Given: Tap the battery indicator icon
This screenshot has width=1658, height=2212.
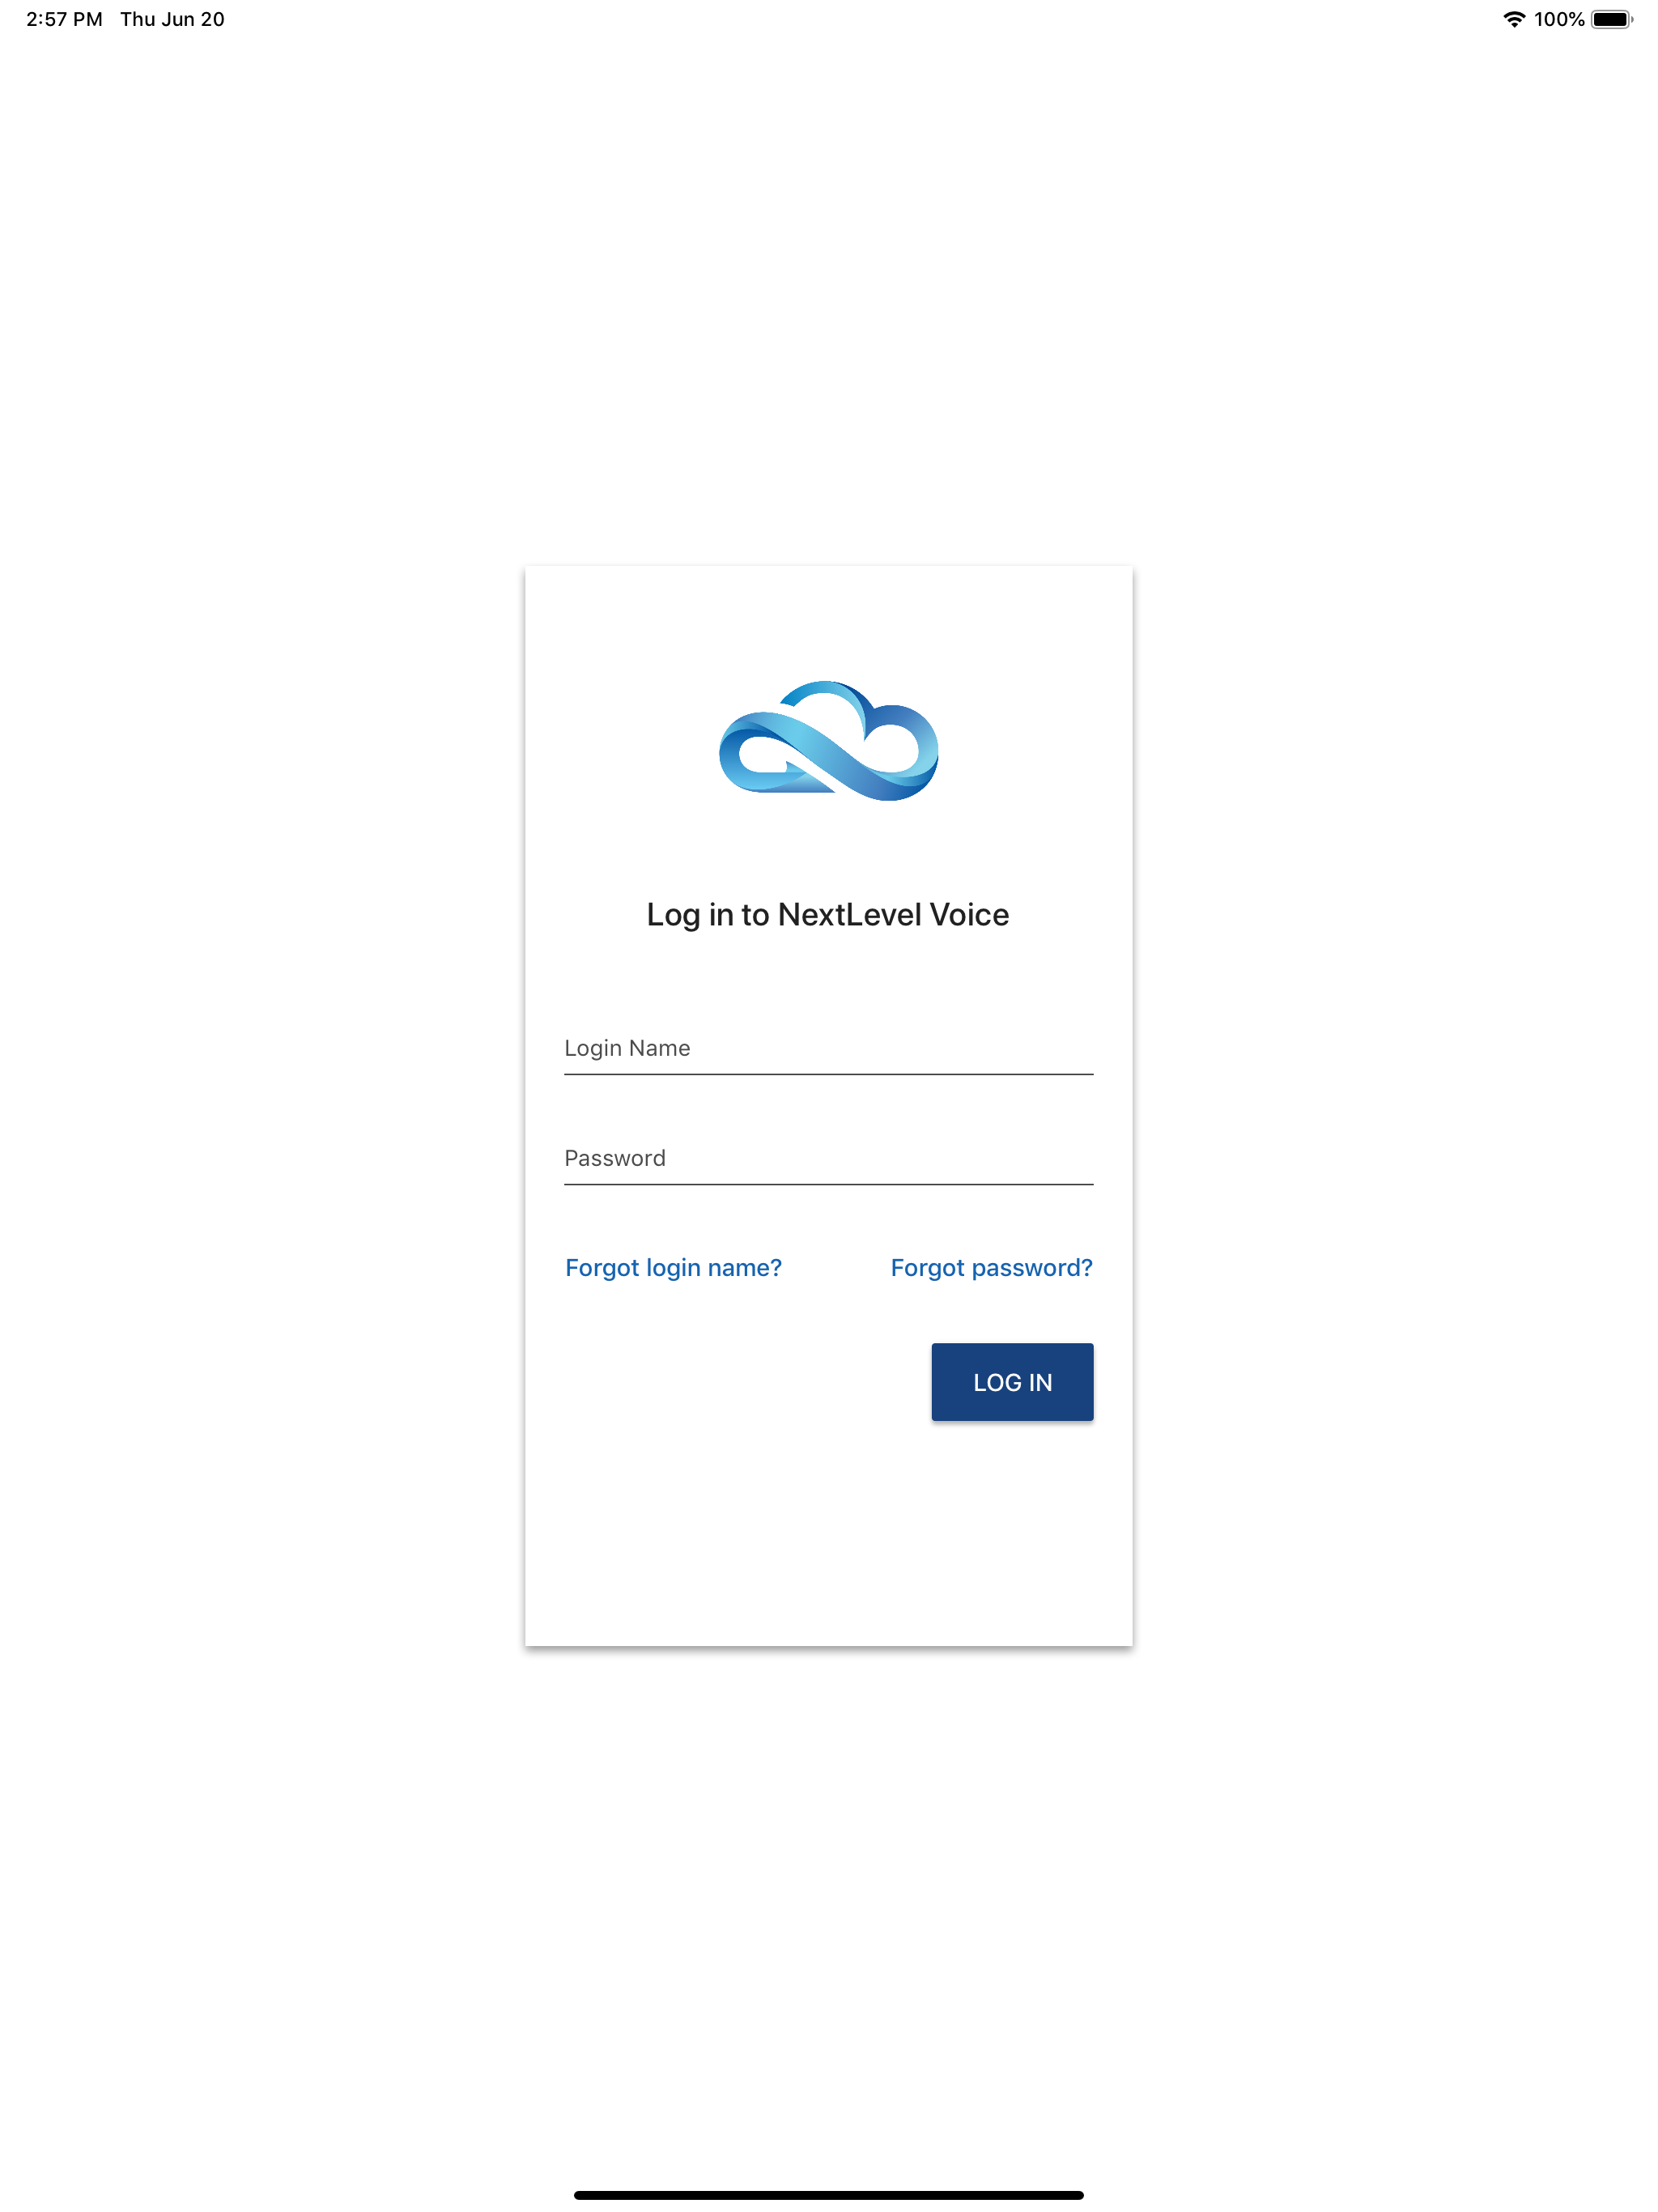Looking at the screenshot, I should click(x=1612, y=19).
